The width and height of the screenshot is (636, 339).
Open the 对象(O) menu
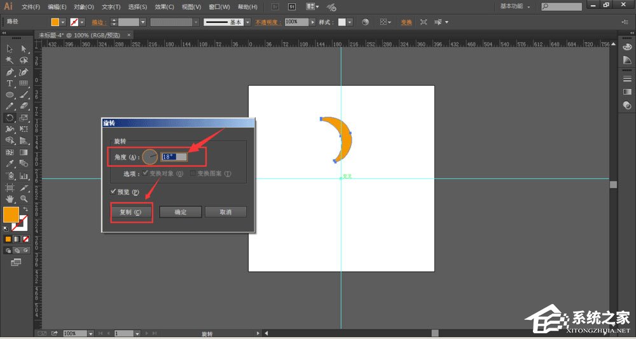click(83, 6)
